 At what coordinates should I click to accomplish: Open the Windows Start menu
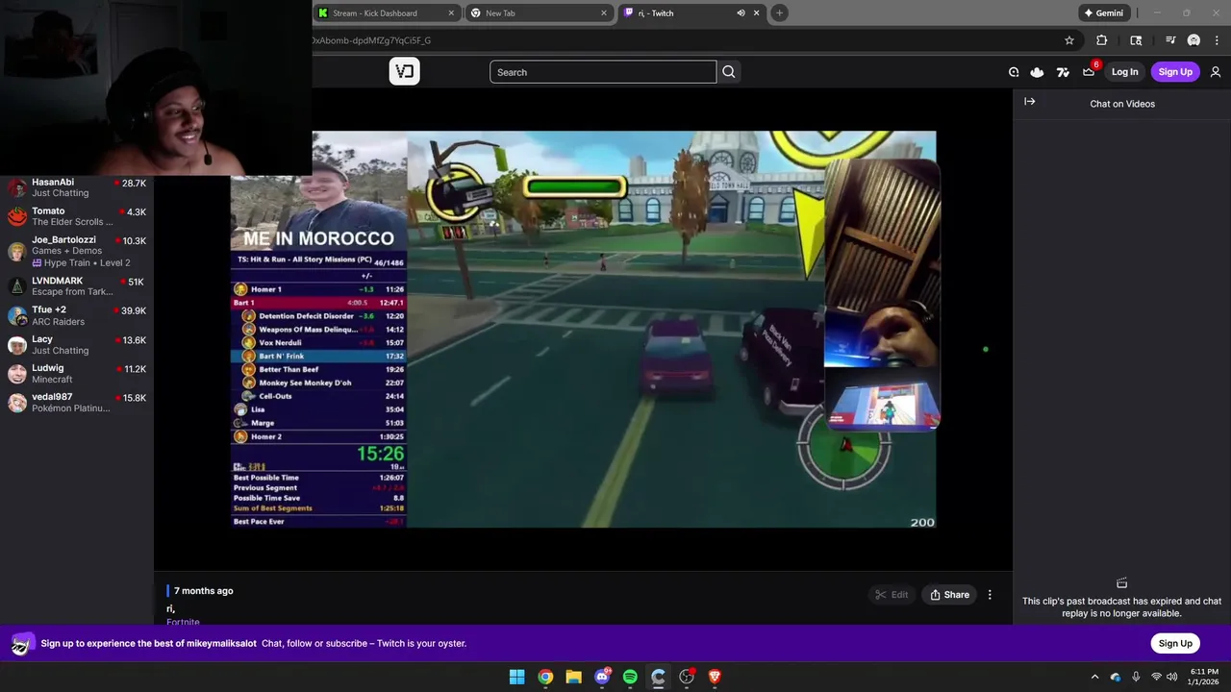coord(516,677)
